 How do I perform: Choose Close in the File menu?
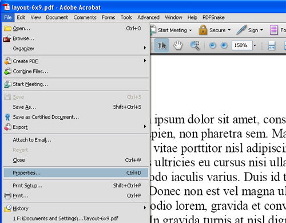tap(76, 160)
